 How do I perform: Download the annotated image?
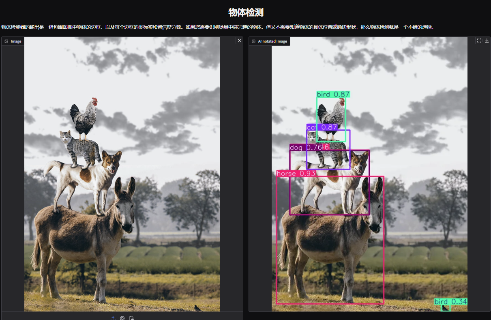click(487, 41)
